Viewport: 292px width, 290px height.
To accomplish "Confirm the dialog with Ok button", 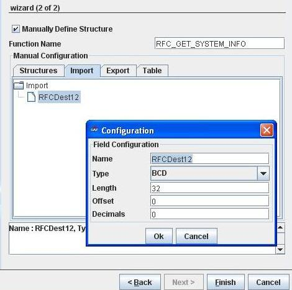I will (159, 236).
